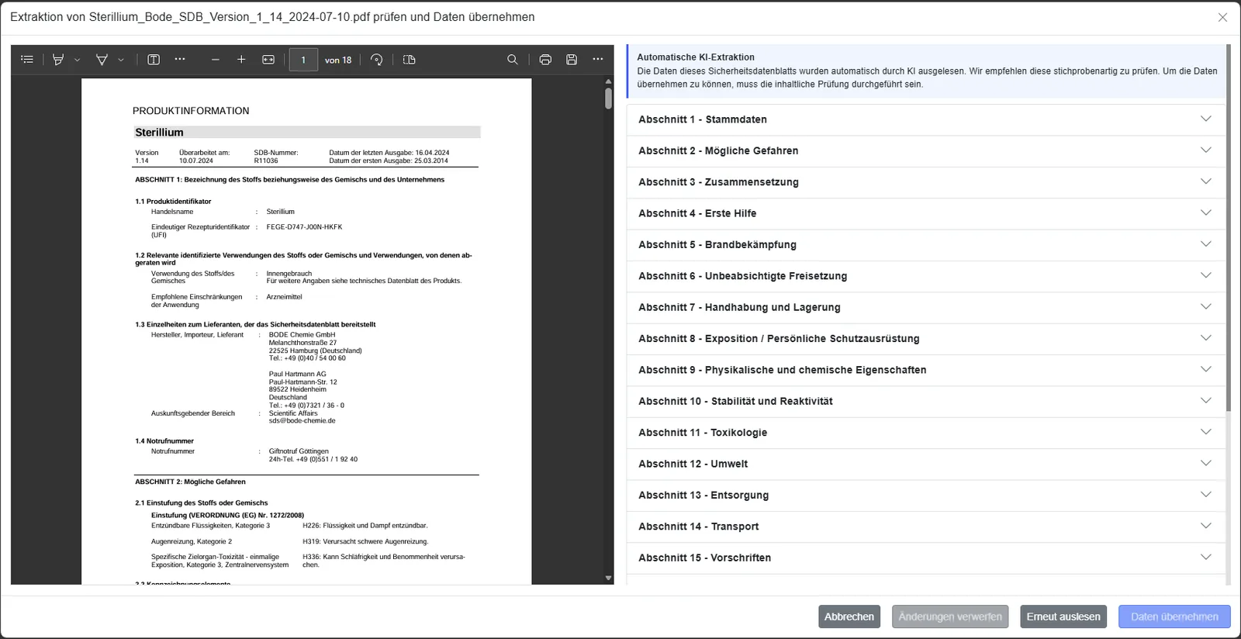Click the sections panel vertical scrollbar

[x=1228, y=228]
